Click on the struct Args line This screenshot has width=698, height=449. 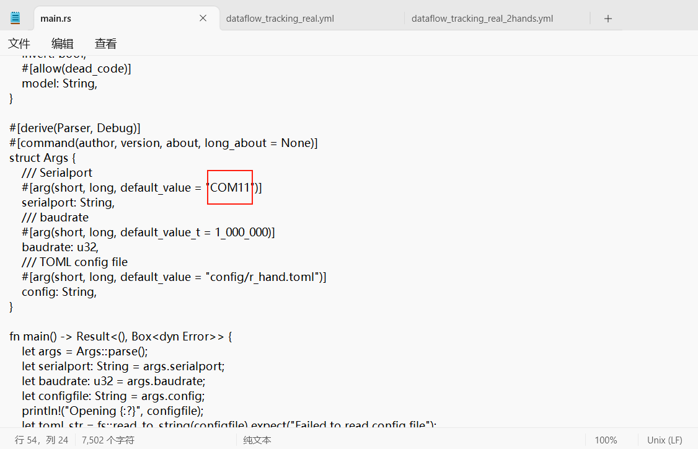pos(43,158)
